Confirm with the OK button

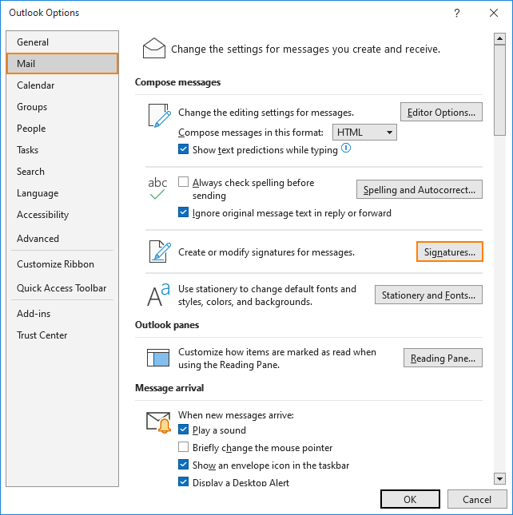coord(410,499)
